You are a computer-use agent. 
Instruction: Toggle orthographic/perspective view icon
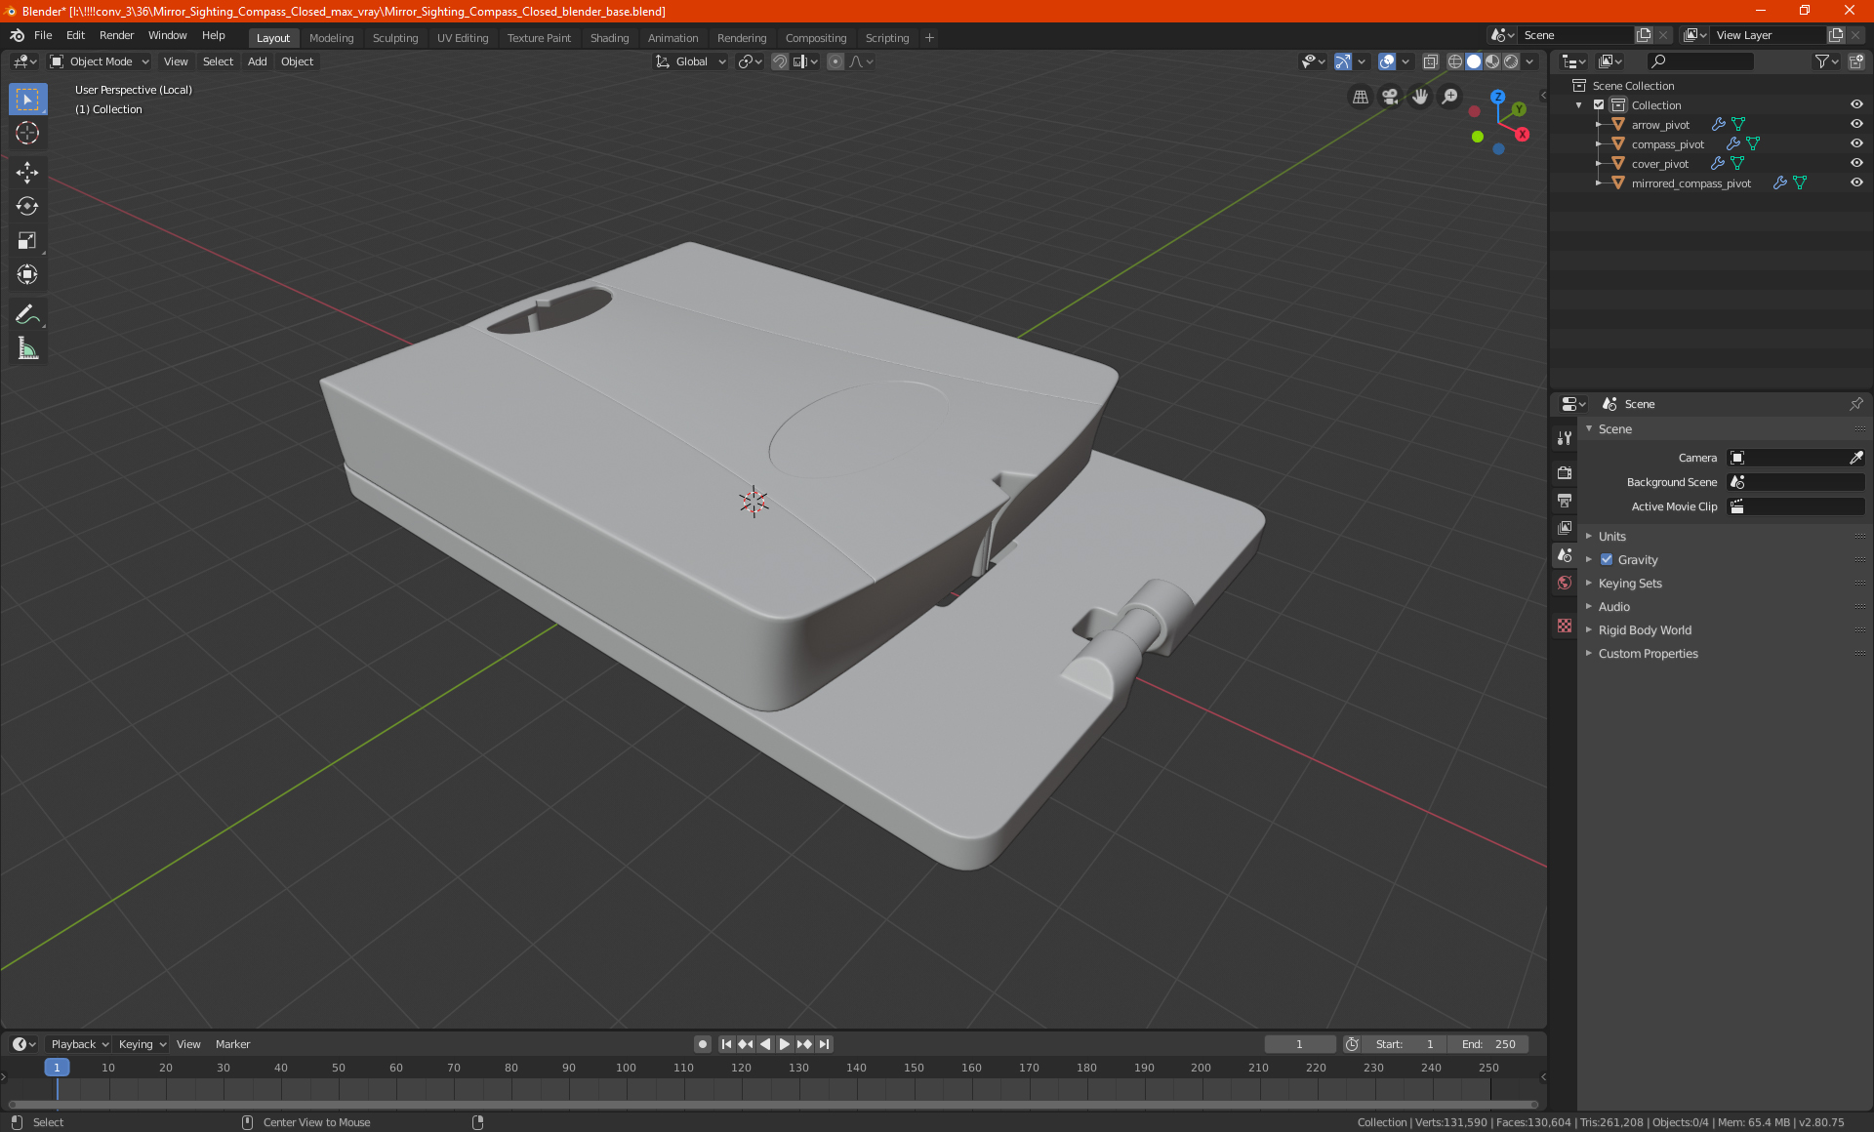[x=1360, y=97]
